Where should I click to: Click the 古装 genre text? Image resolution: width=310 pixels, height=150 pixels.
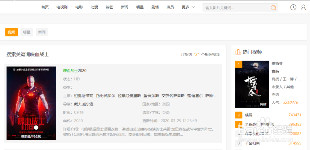tap(275, 71)
